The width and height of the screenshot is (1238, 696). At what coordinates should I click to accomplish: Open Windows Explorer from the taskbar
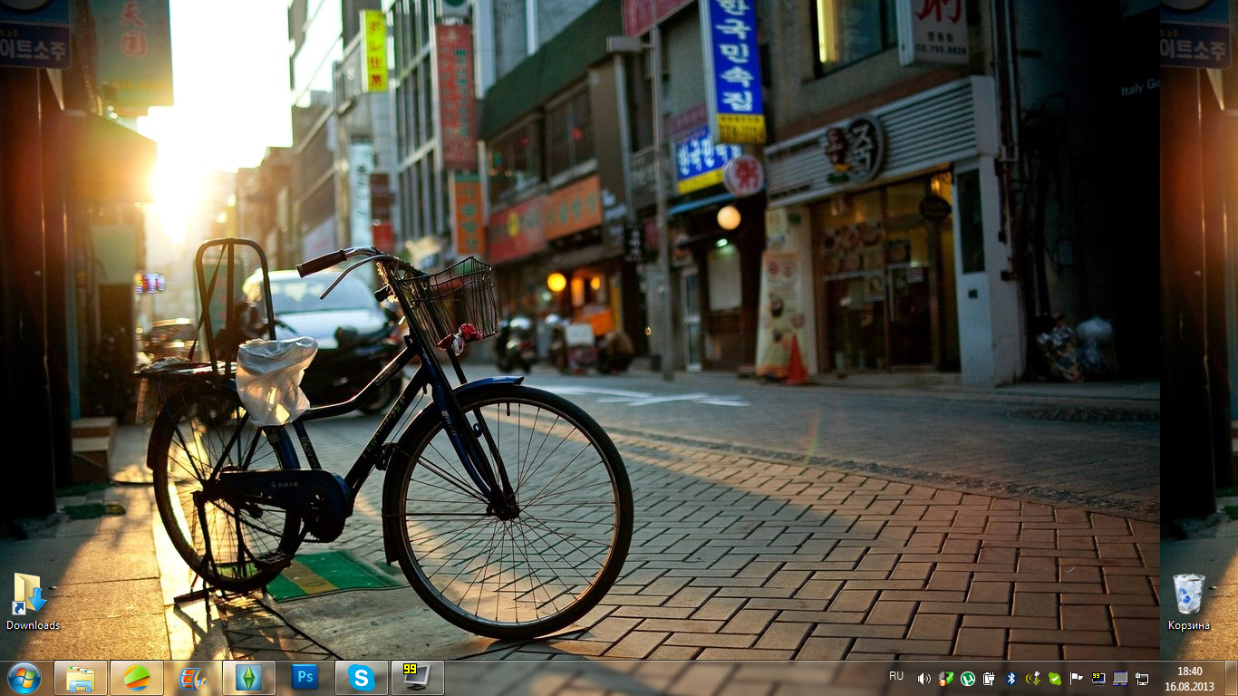81,678
